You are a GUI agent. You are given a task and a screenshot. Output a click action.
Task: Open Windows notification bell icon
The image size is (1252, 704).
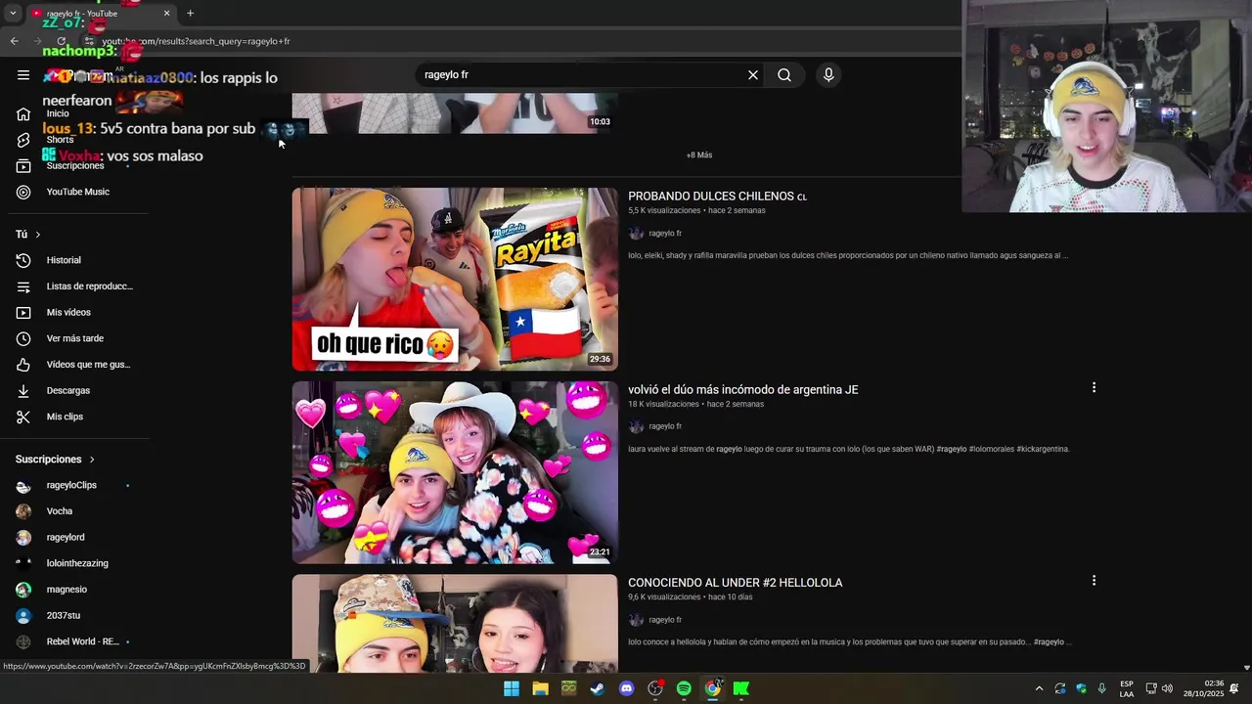(1234, 688)
